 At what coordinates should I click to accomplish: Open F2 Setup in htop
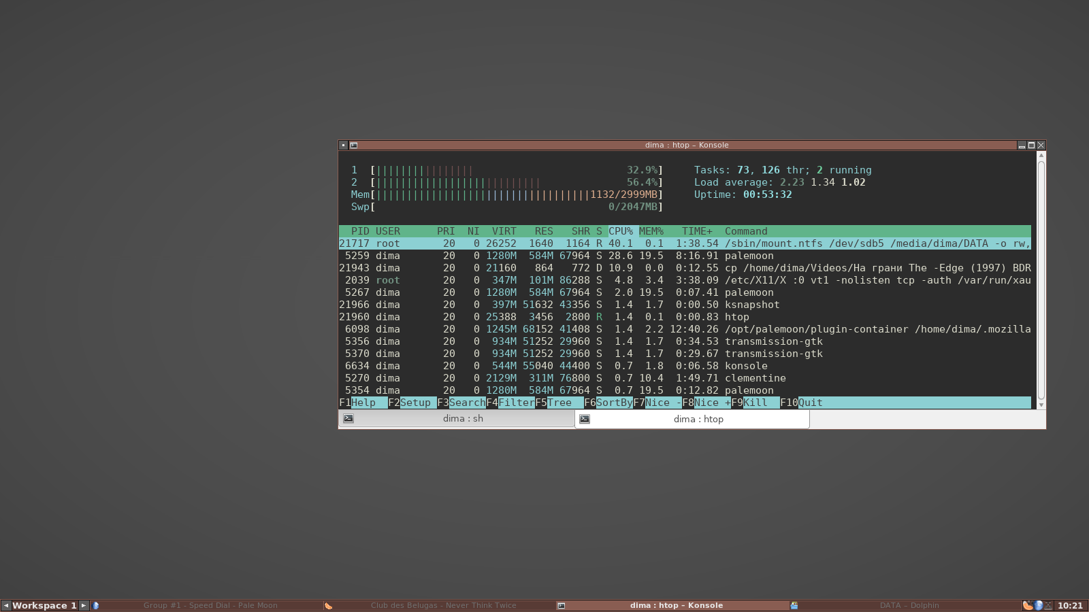click(x=412, y=403)
